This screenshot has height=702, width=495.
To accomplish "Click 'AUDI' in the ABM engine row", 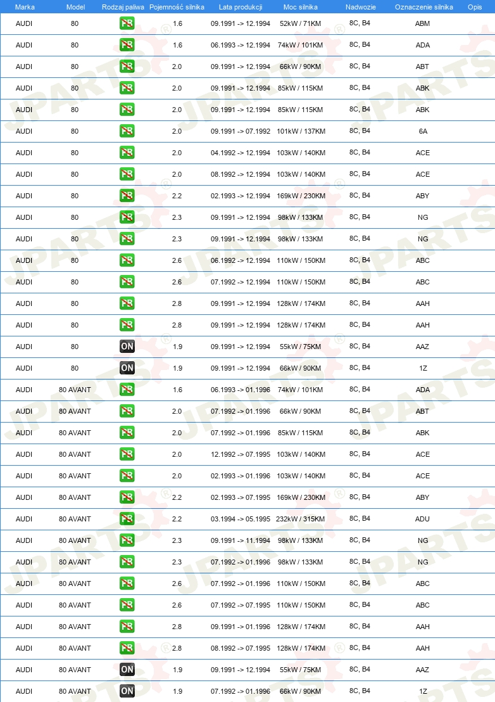I will [23, 23].
